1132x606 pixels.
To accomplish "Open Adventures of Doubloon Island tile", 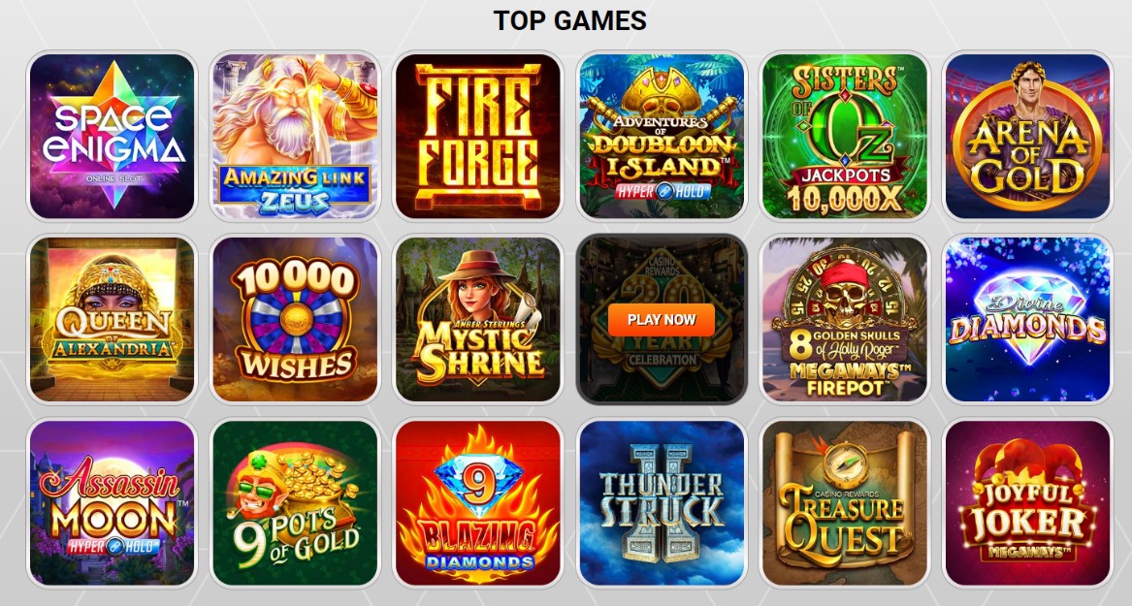I will 662,136.
